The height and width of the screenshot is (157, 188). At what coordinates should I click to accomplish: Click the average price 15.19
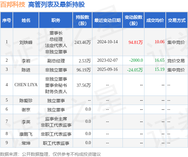pos(159,69)
